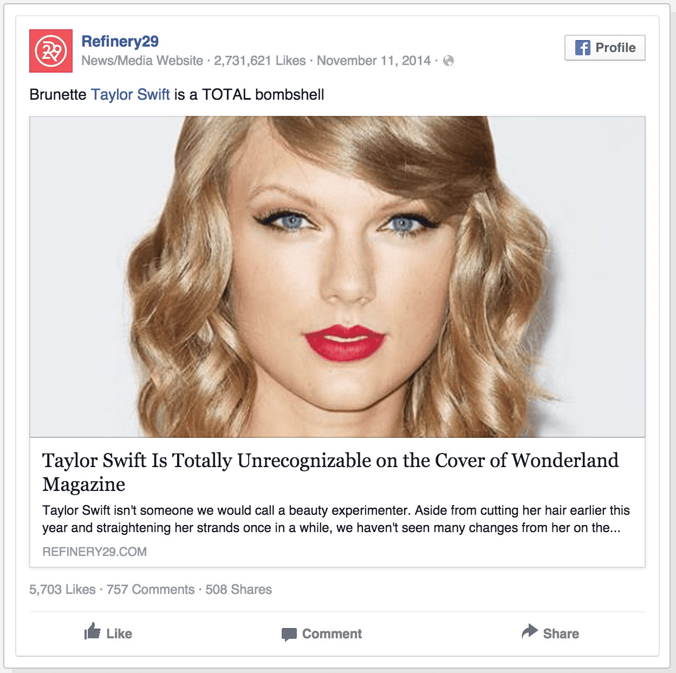676x673 pixels.
Task: View the 5,703 Likes count
Action: [62, 590]
